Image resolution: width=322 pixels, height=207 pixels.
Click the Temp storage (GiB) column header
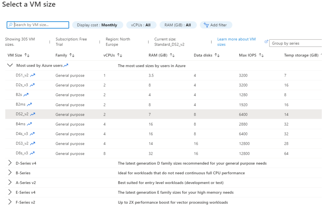[301, 55]
